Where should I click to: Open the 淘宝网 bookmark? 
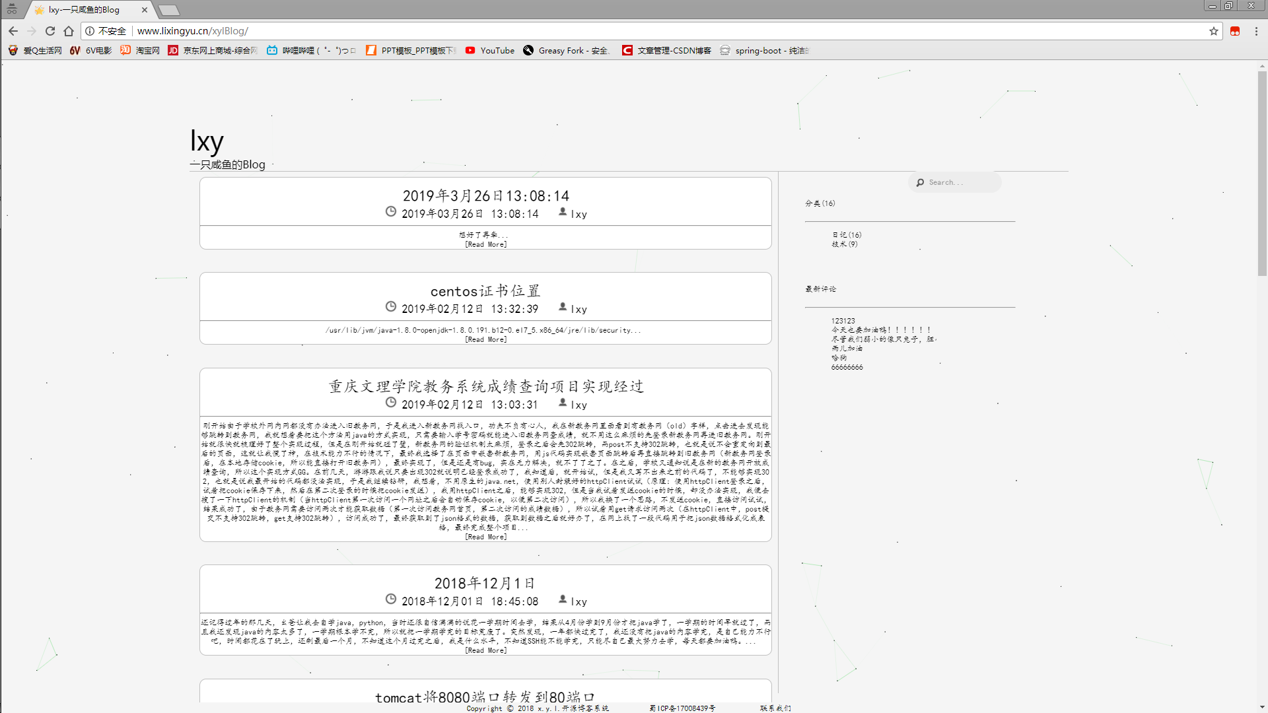click(x=140, y=50)
